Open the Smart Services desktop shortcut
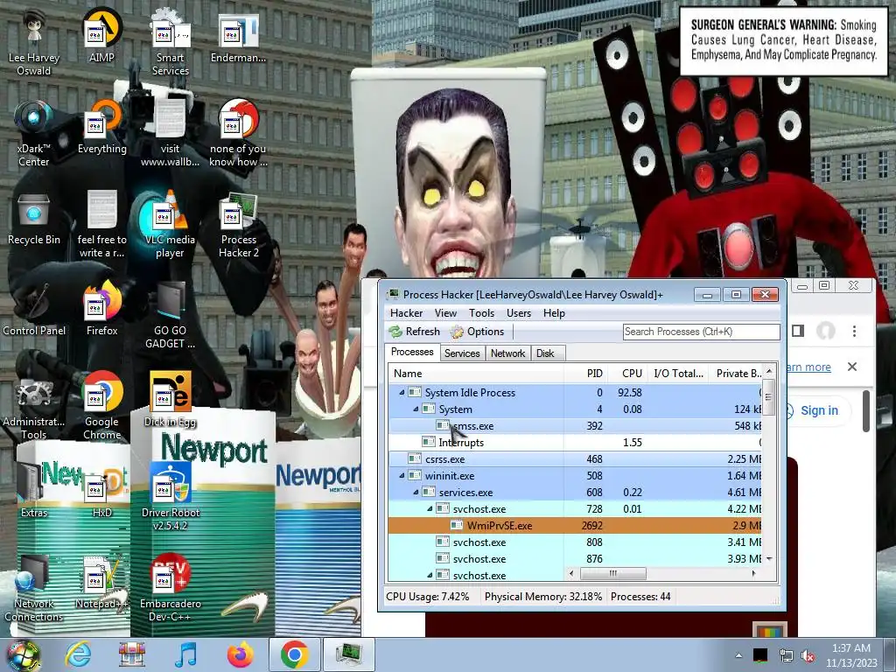 (x=171, y=42)
